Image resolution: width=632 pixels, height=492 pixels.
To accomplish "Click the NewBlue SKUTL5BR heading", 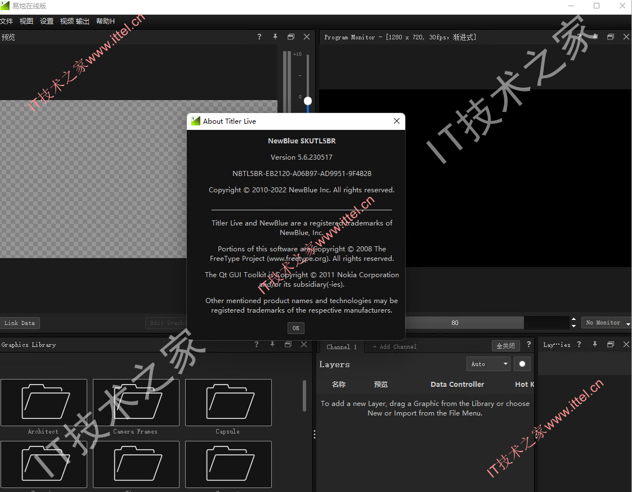I will (x=302, y=141).
